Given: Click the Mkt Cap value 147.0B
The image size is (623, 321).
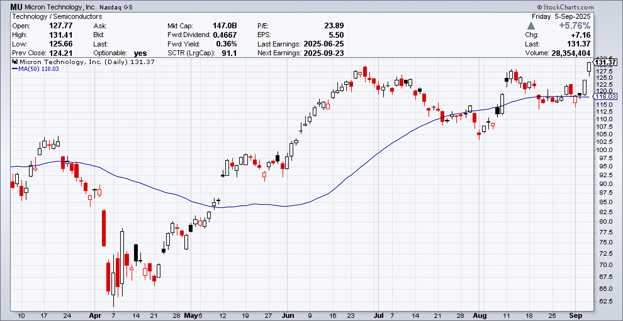Looking at the screenshot, I should tap(225, 26).
